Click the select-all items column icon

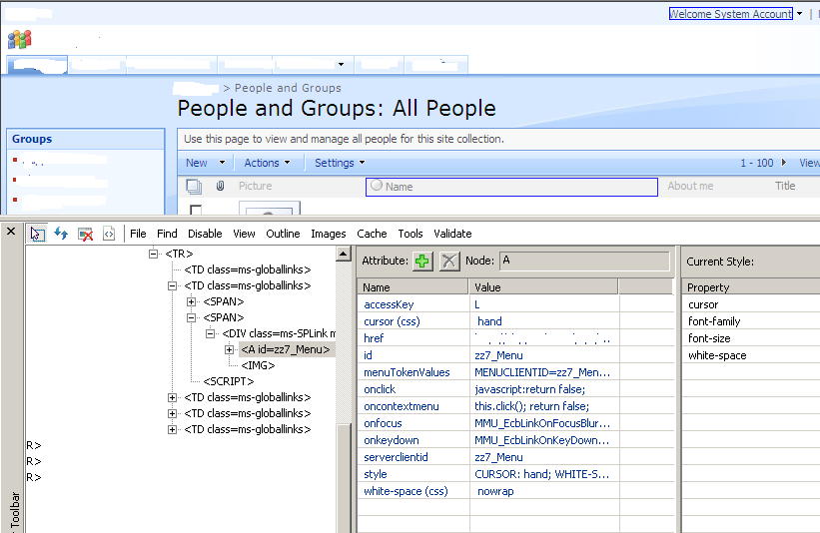(x=194, y=186)
